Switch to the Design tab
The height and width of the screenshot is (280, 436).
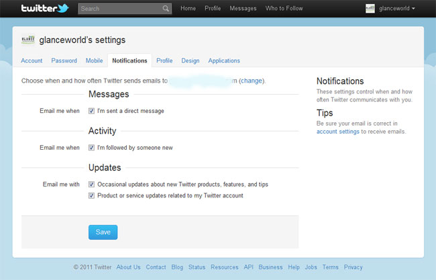pyautogui.click(x=190, y=60)
